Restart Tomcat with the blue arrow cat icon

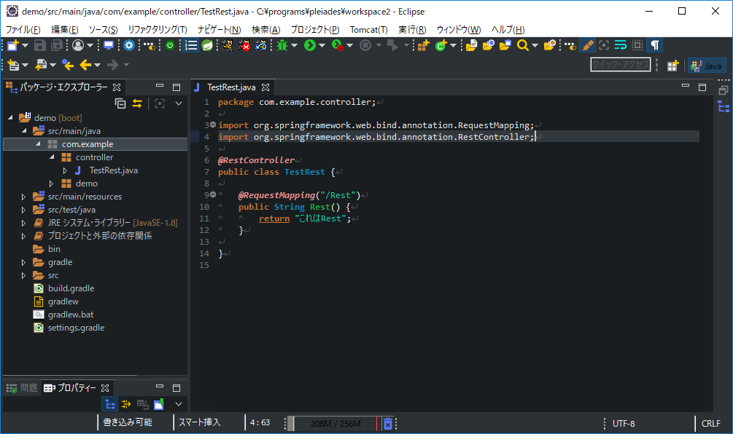261,45
